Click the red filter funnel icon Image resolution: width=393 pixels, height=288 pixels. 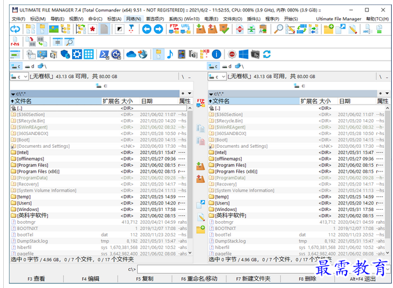click(x=131, y=29)
